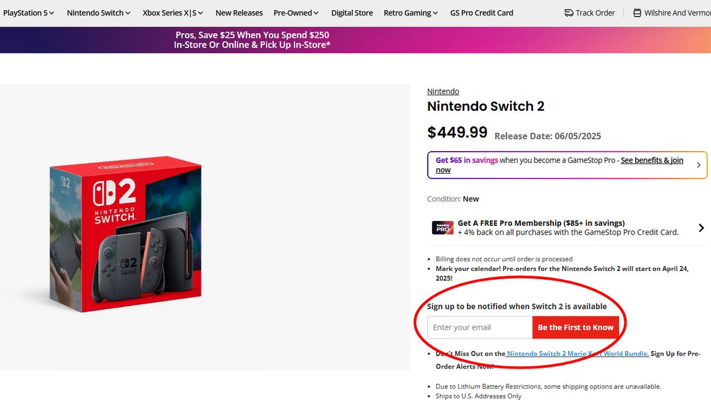Select New Releases in the navigation bar
This screenshot has width=711, height=400.
pyautogui.click(x=239, y=12)
